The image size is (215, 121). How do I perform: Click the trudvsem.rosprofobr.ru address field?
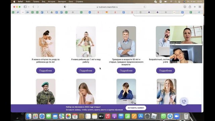[x=107, y=7]
